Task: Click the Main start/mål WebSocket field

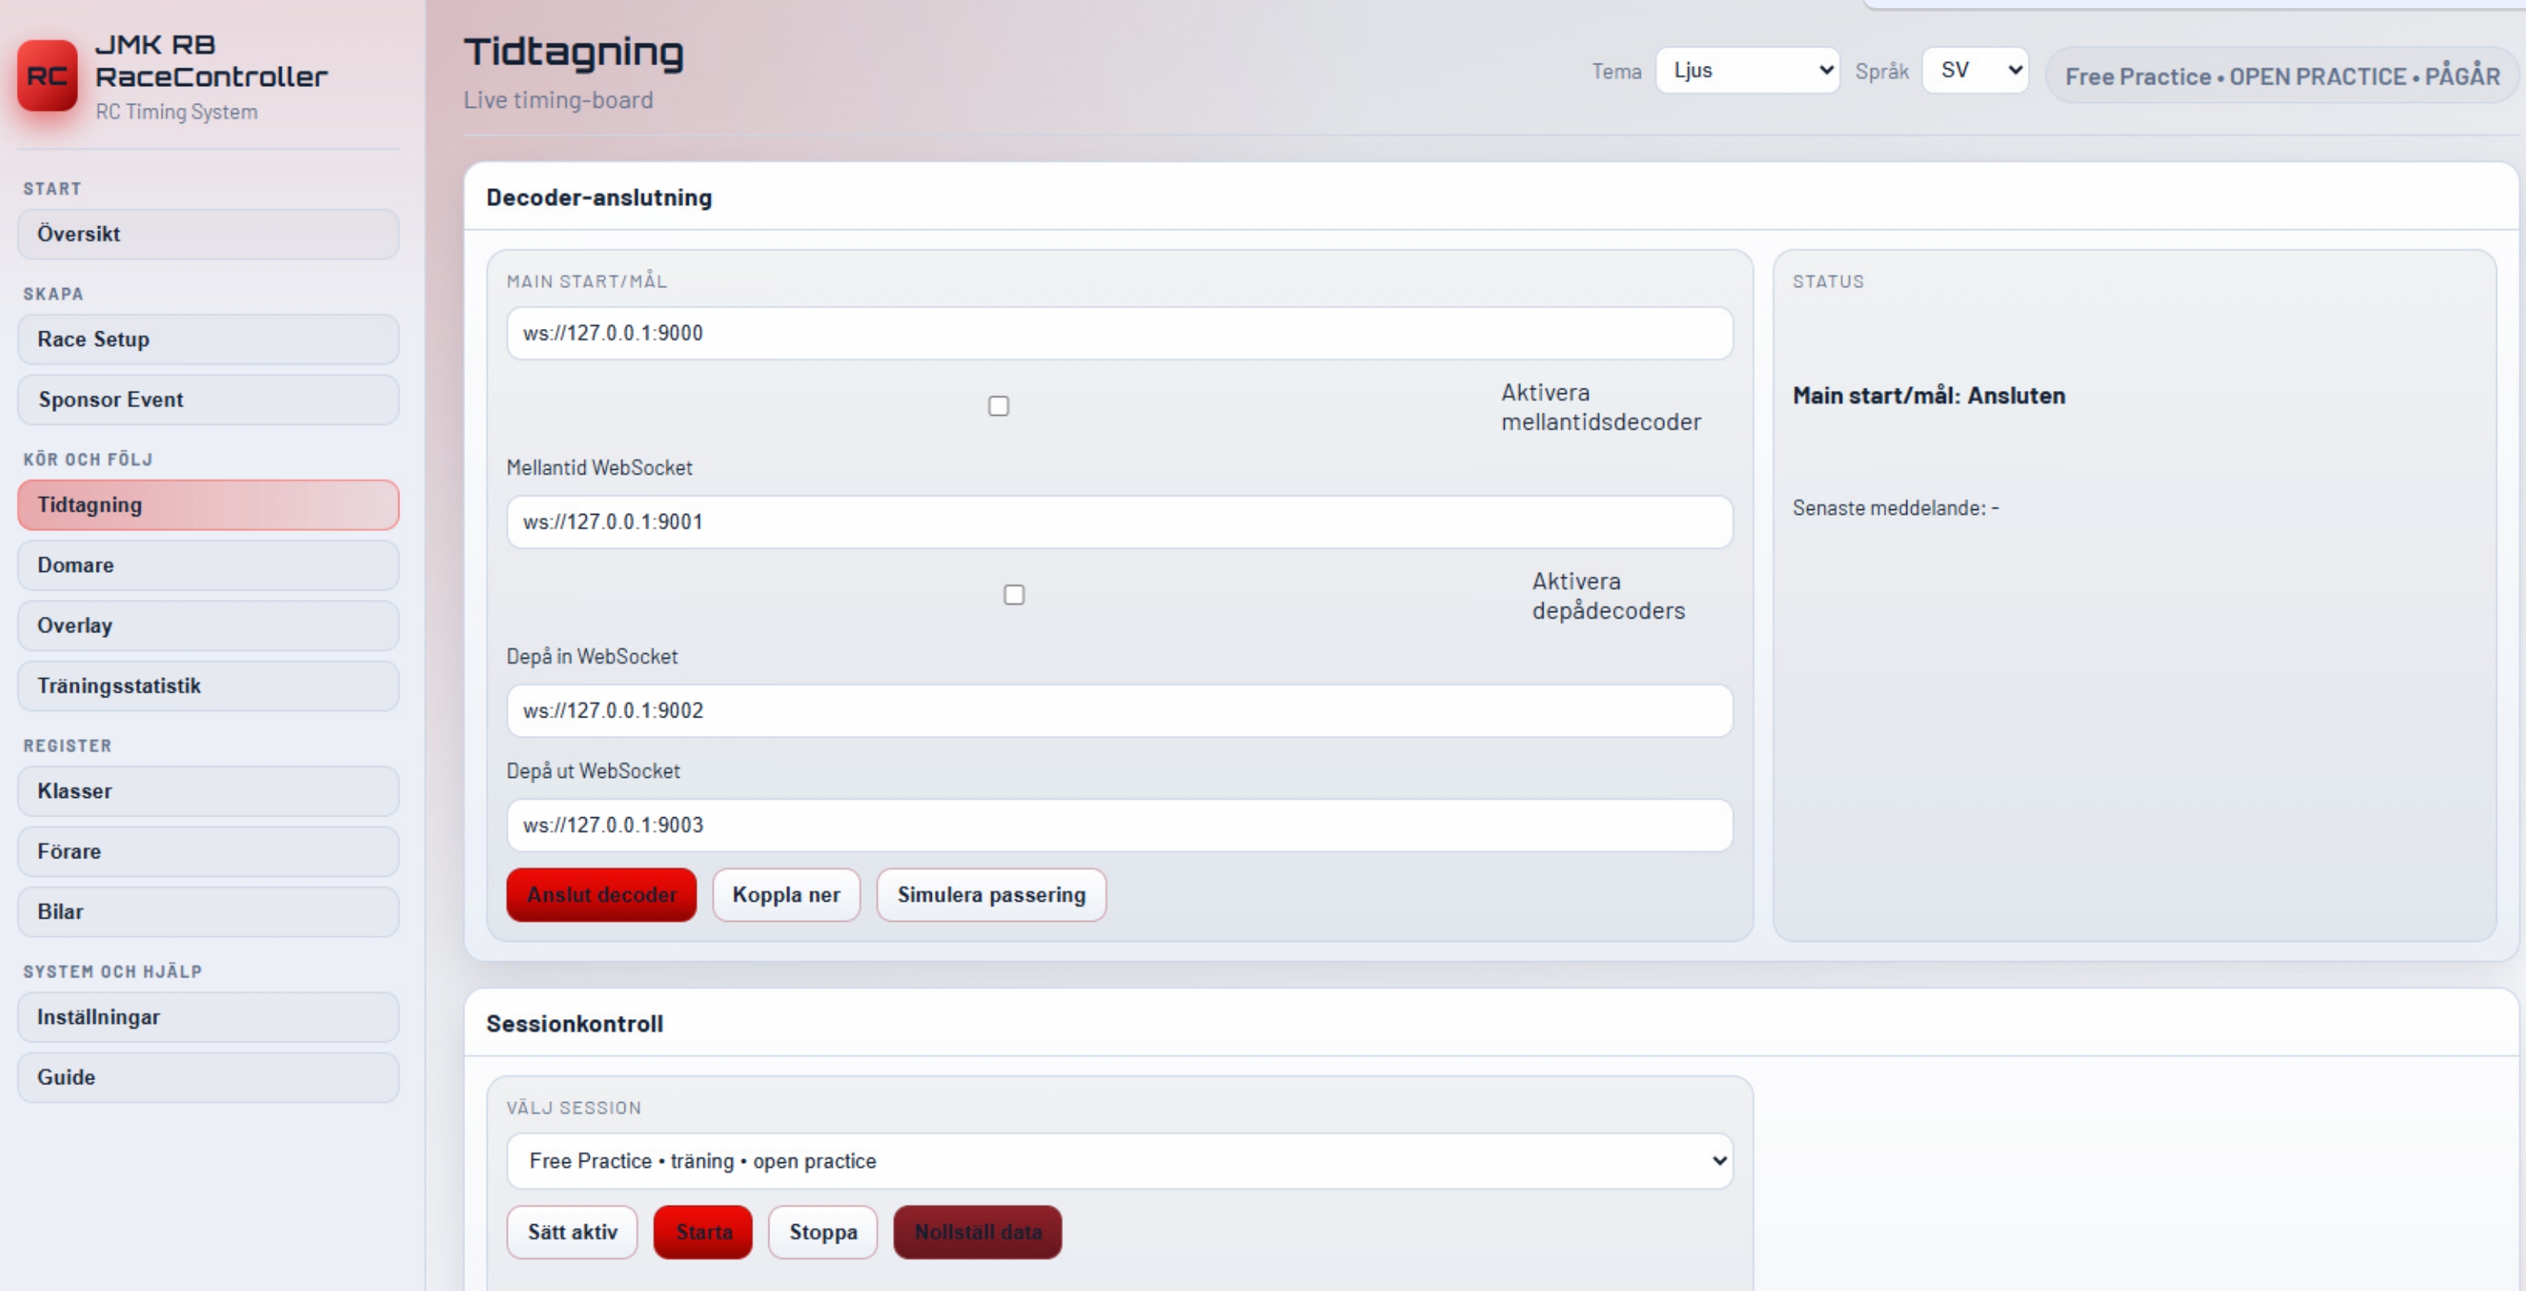Action: (1120, 333)
